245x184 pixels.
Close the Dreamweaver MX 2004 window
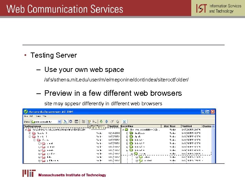pos(213,112)
